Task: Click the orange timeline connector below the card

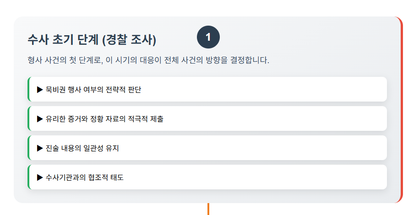Action: click(x=208, y=209)
